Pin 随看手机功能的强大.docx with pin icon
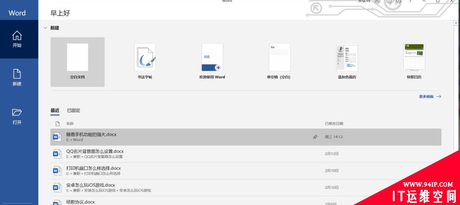 tap(315, 137)
